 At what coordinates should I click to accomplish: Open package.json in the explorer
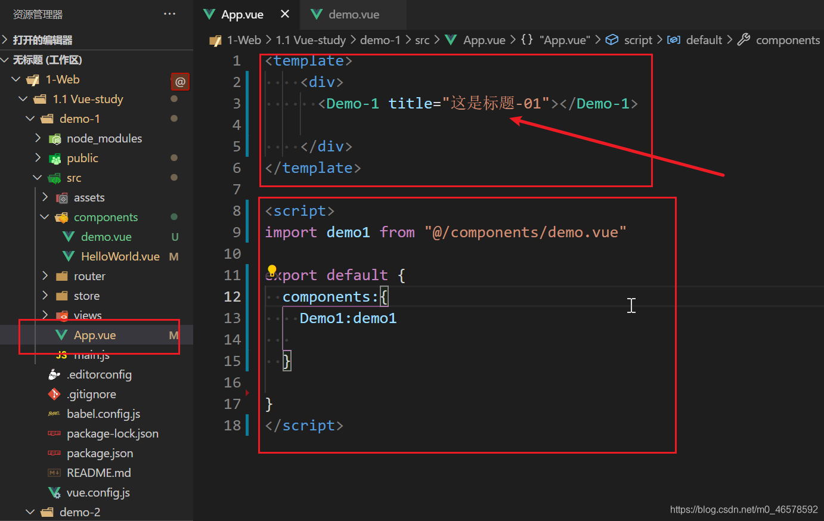[100, 453]
